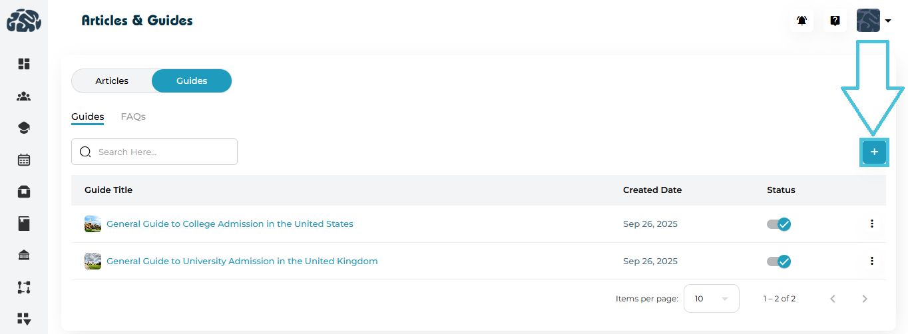
Task: Disable status toggle for United States guide
Action: click(x=779, y=224)
